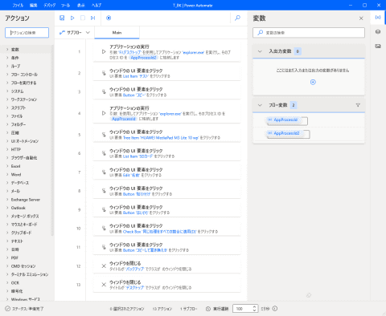This screenshot has height=316, width=386.
Task: Expand the クリップボード action group
Action: point(7,233)
